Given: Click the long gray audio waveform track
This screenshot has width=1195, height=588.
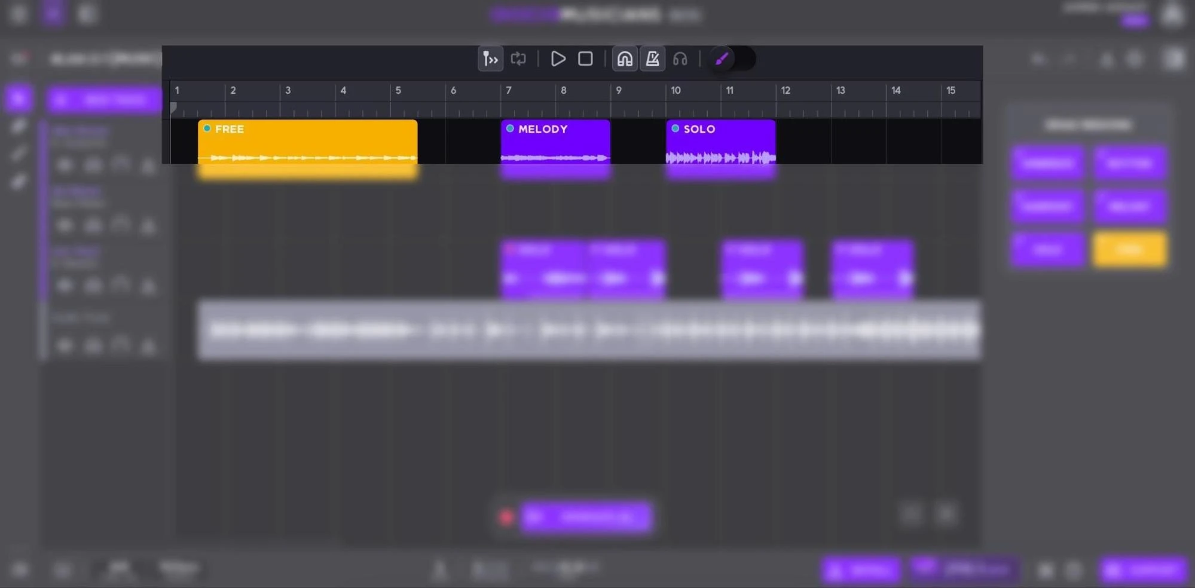Looking at the screenshot, I should point(588,330).
